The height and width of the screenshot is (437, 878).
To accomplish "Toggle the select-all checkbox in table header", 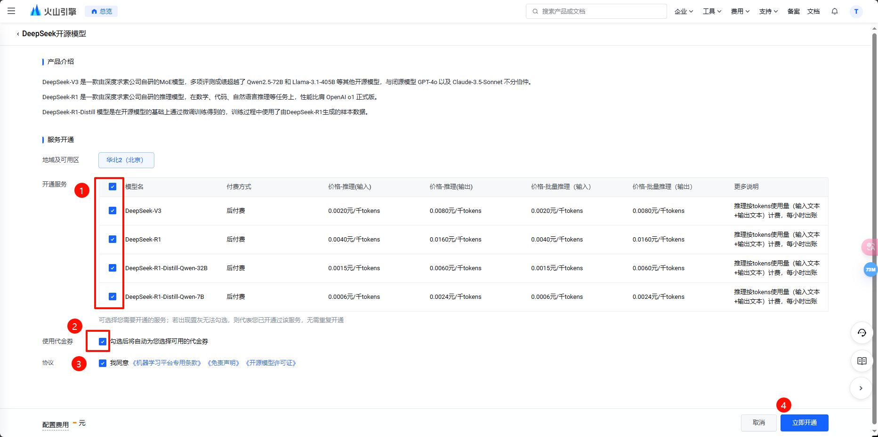I will tap(113, 187).
